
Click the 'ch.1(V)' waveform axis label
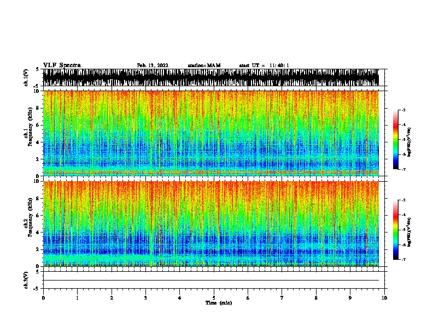point(26,77)
